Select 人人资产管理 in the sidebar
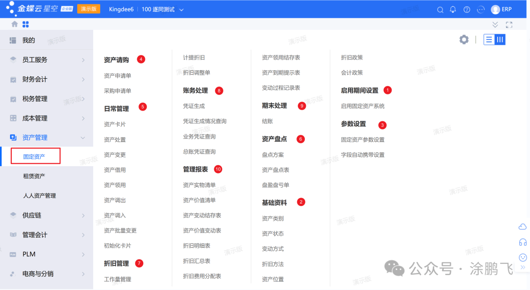 click(x=39, y=196)
